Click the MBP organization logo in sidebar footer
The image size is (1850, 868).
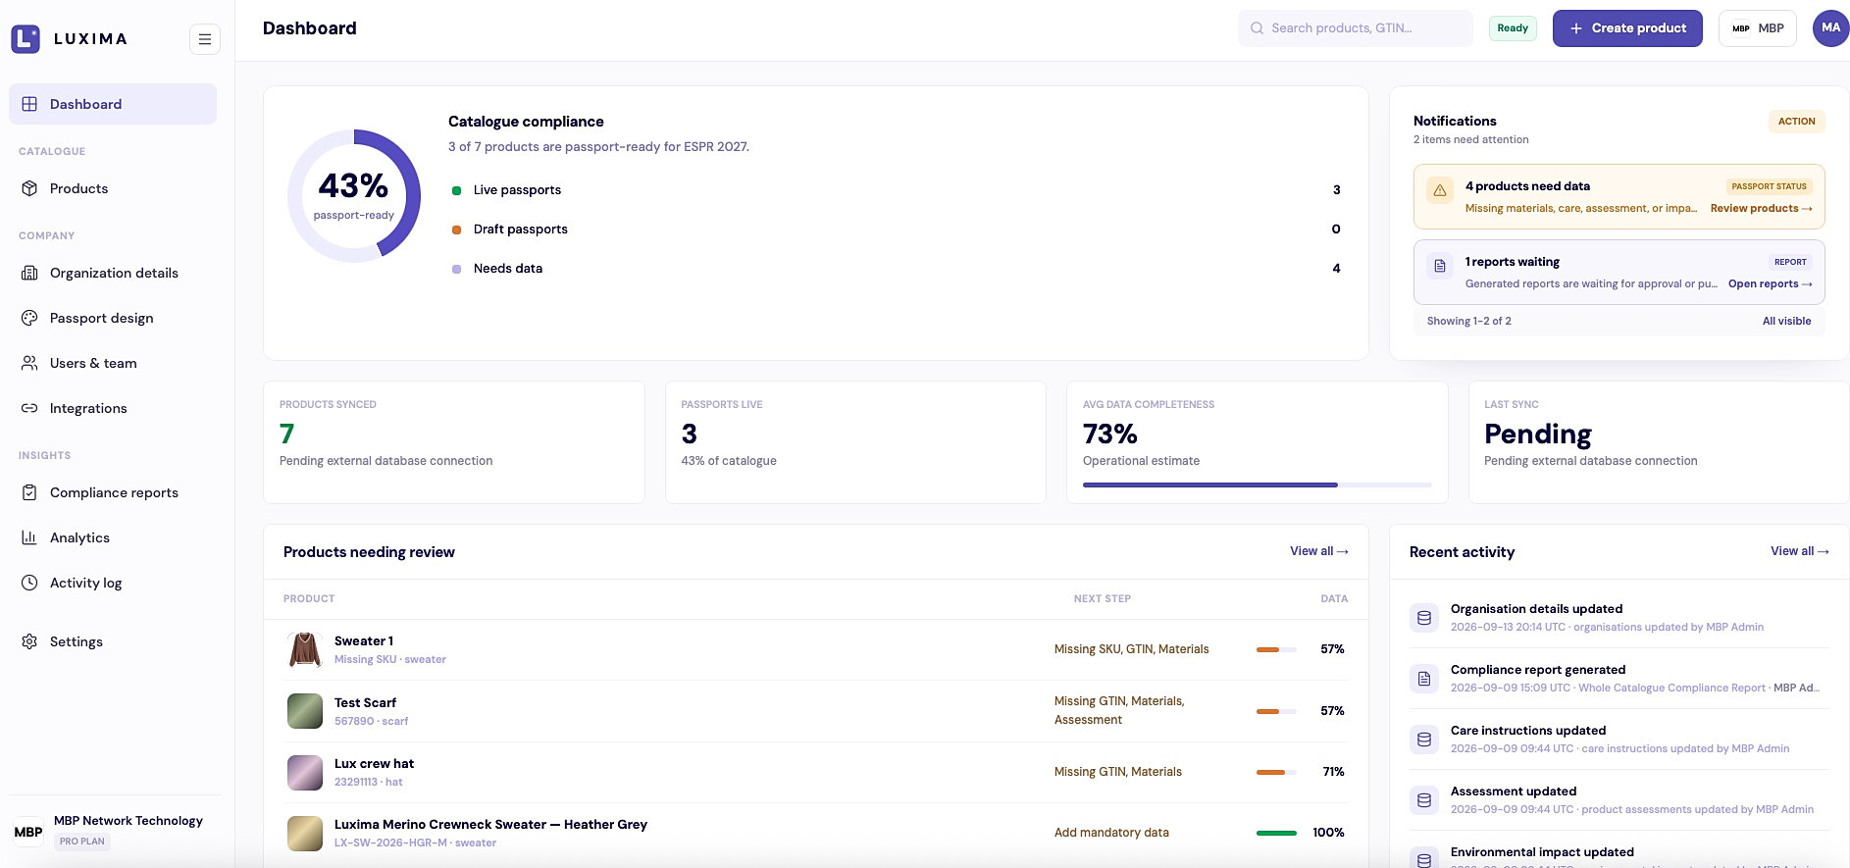click(28, 832)
